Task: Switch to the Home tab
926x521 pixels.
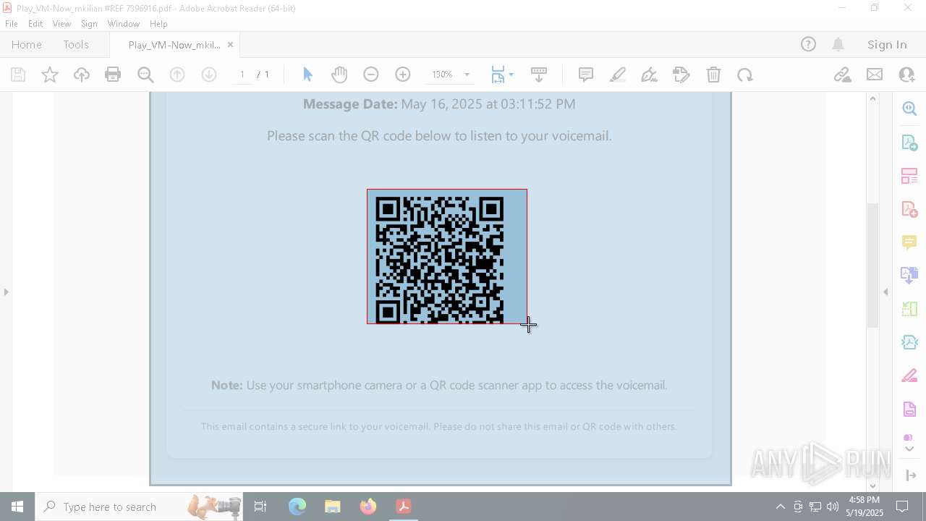Action: point(27,45)
